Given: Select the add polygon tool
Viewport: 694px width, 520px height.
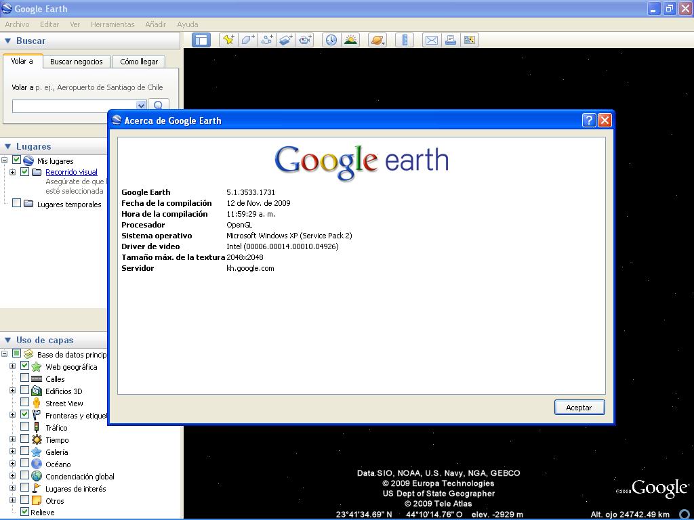Looking at the screenshot, I should (247, 40).
